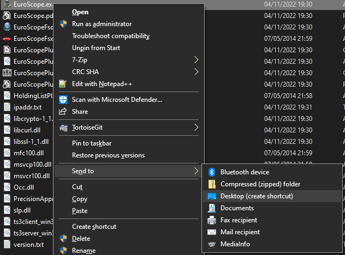This screenshot has height=255, width=345.
Task: Click the Notepad++ icon in menu
Action: point(63,84)
